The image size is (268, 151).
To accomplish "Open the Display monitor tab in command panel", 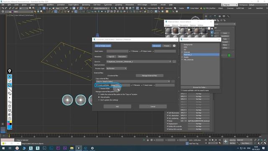I will pyautogui.click(x=224, y=16).
